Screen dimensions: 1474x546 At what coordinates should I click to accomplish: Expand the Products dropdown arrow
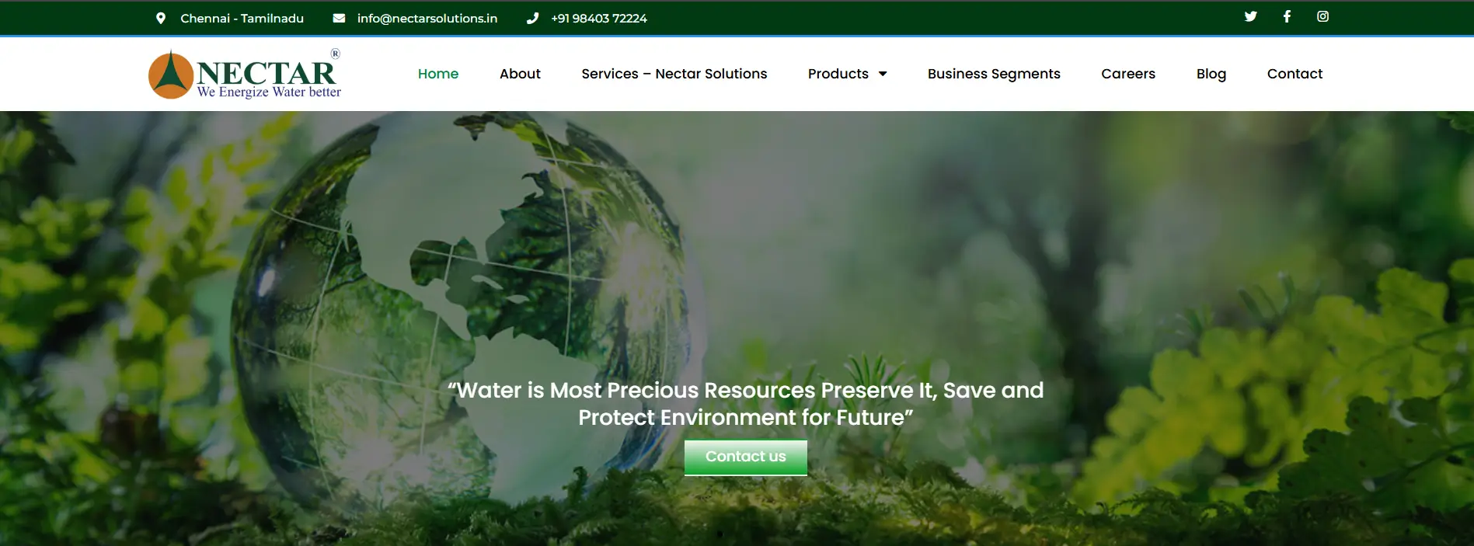883,74
